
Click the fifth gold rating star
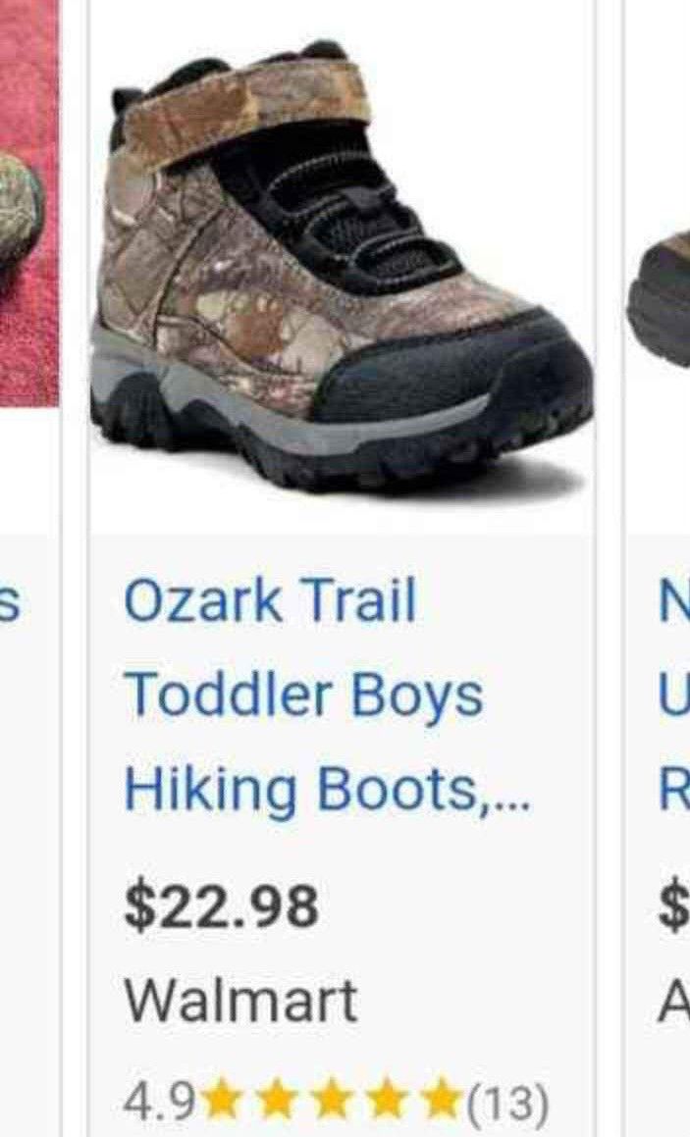[440, 1100]
